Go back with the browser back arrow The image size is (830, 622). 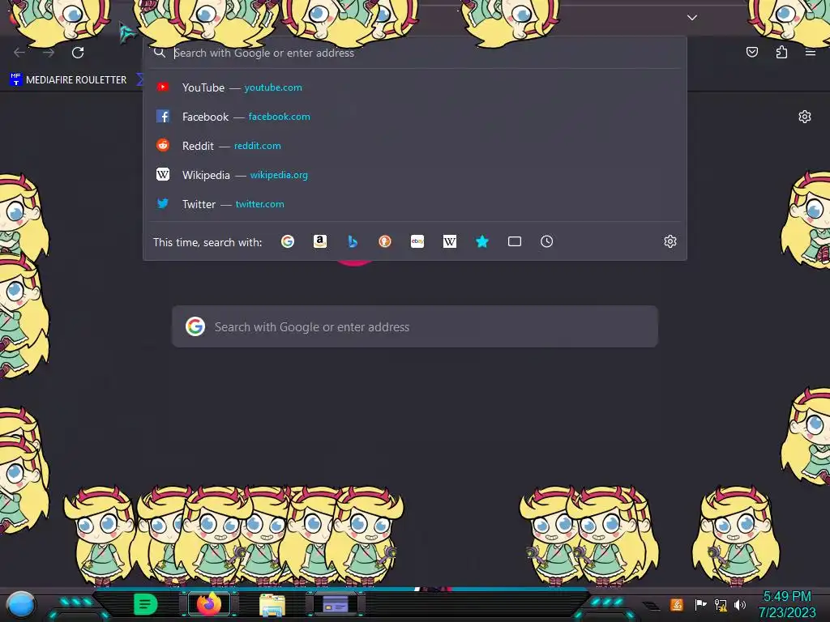pos(19,53)
